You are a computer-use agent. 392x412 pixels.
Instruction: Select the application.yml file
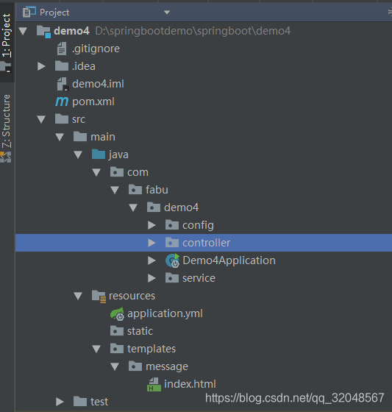165,314
